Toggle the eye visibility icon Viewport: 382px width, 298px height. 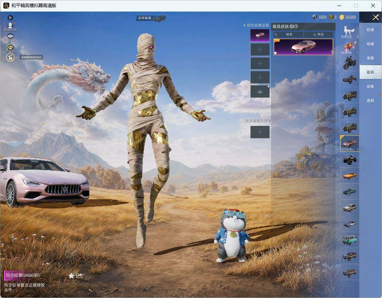[10, 36]
